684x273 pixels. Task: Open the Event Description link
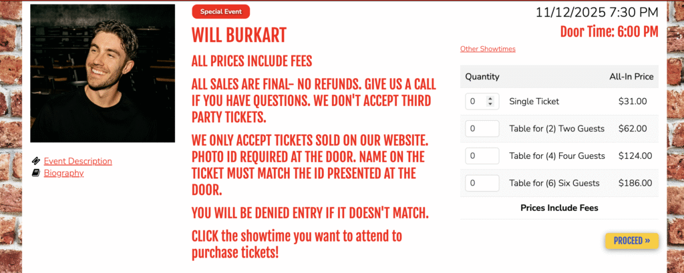(77, 161)
